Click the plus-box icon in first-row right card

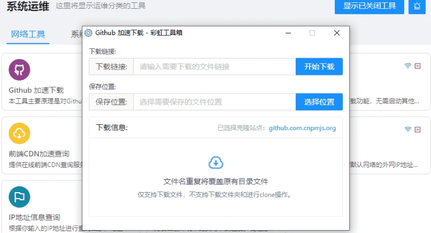(x=418, y=66)
